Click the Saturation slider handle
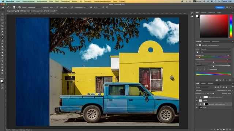The image size is (234, 131). point(214,62)
